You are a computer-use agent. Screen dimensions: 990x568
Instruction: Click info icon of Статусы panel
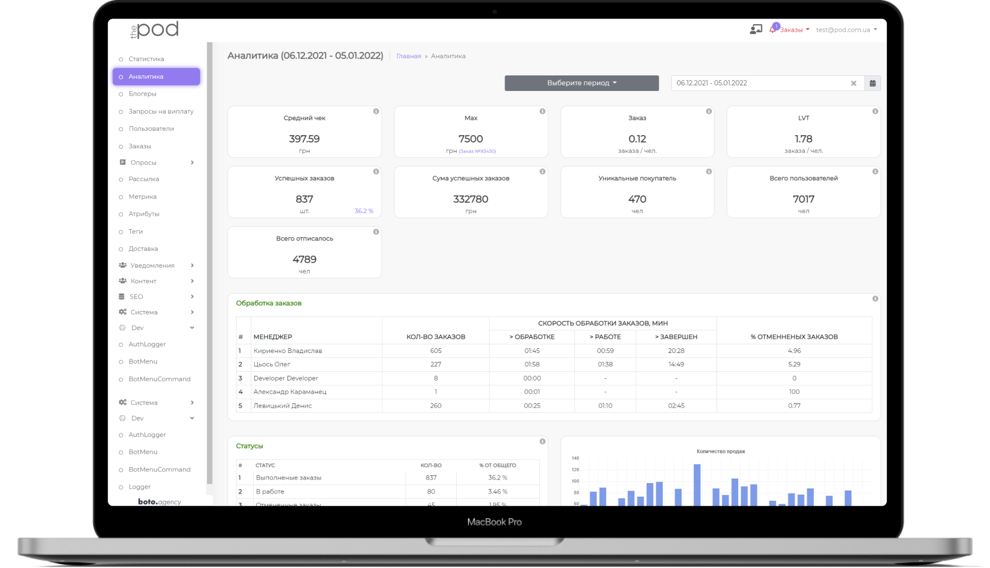click(542, 441)
